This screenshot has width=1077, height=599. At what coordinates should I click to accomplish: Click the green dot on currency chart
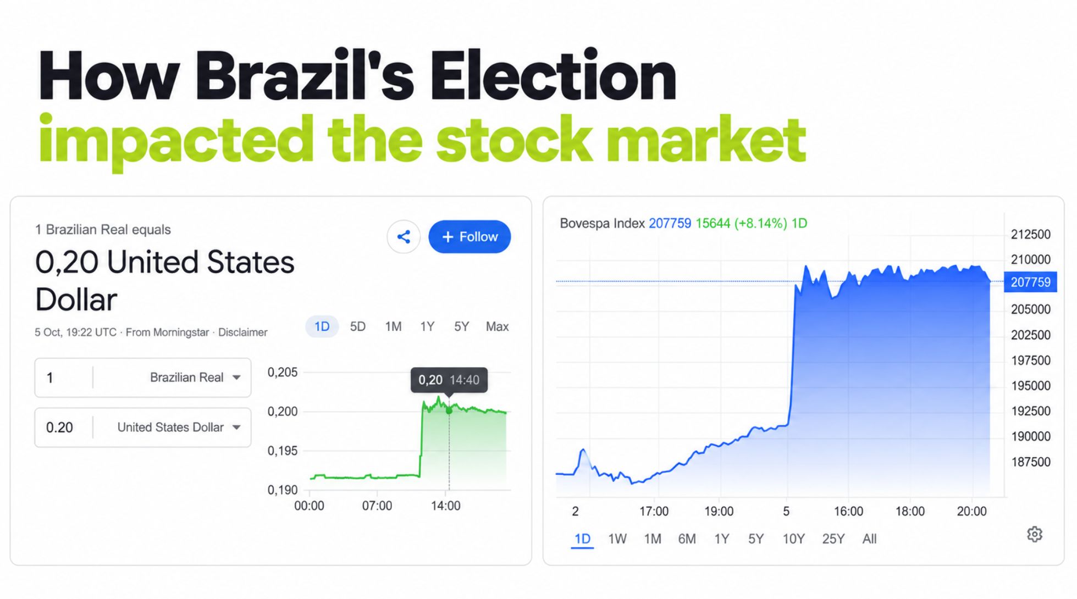click(449, 411)
